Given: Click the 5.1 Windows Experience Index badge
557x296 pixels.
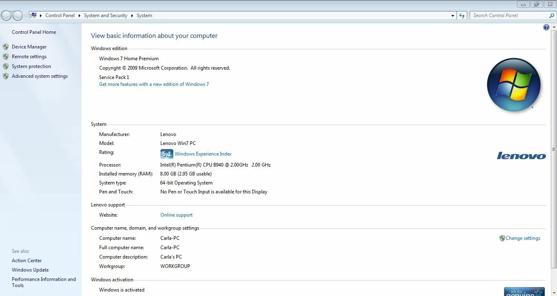Looking at the screenshot, I should coord(166,153).
